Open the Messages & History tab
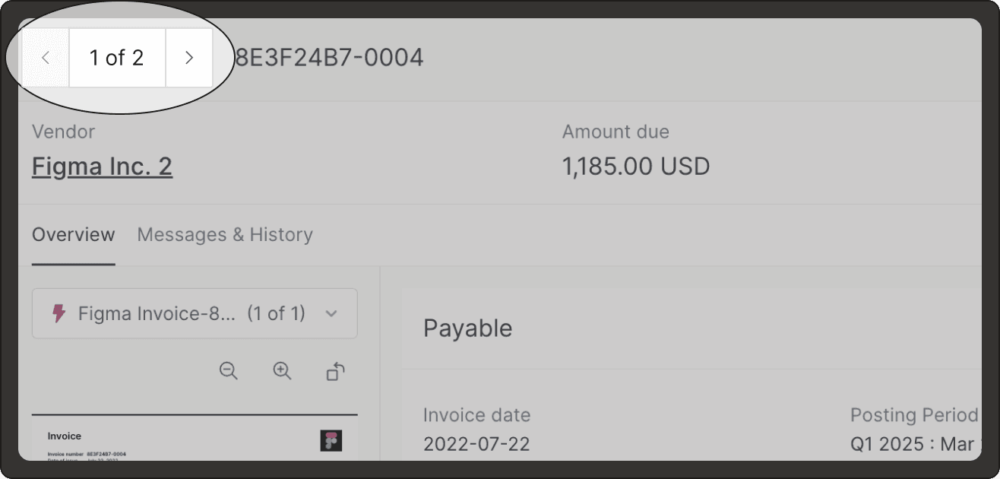 [x=225, y=235]
